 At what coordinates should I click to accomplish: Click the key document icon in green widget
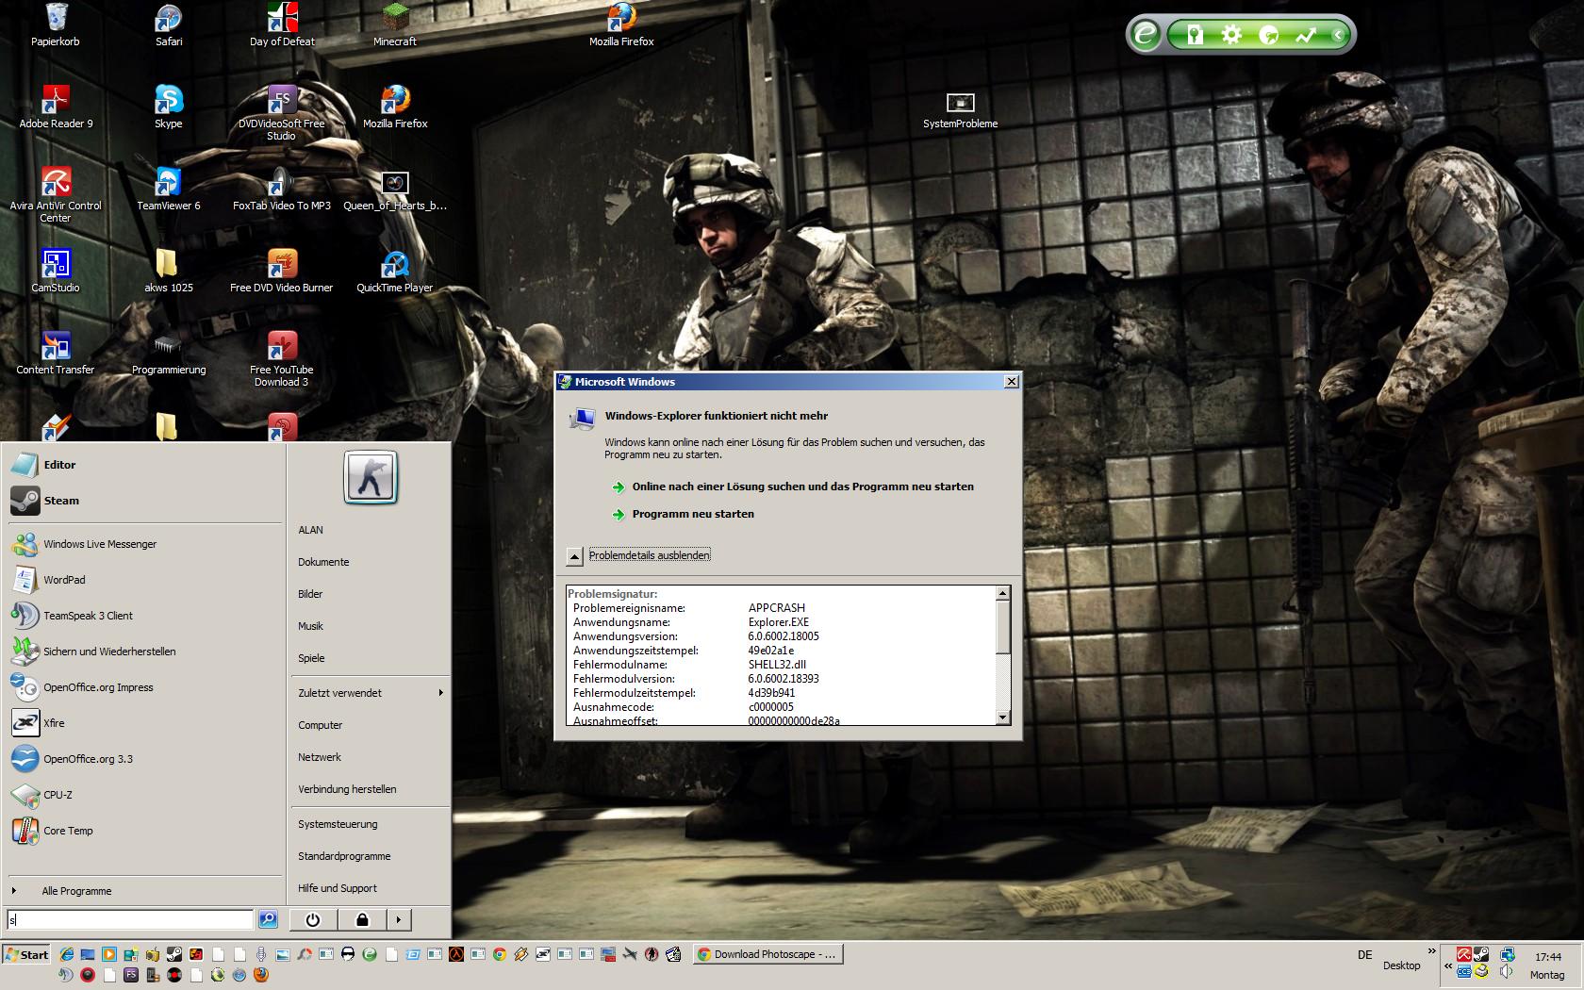coord(1195,35)
